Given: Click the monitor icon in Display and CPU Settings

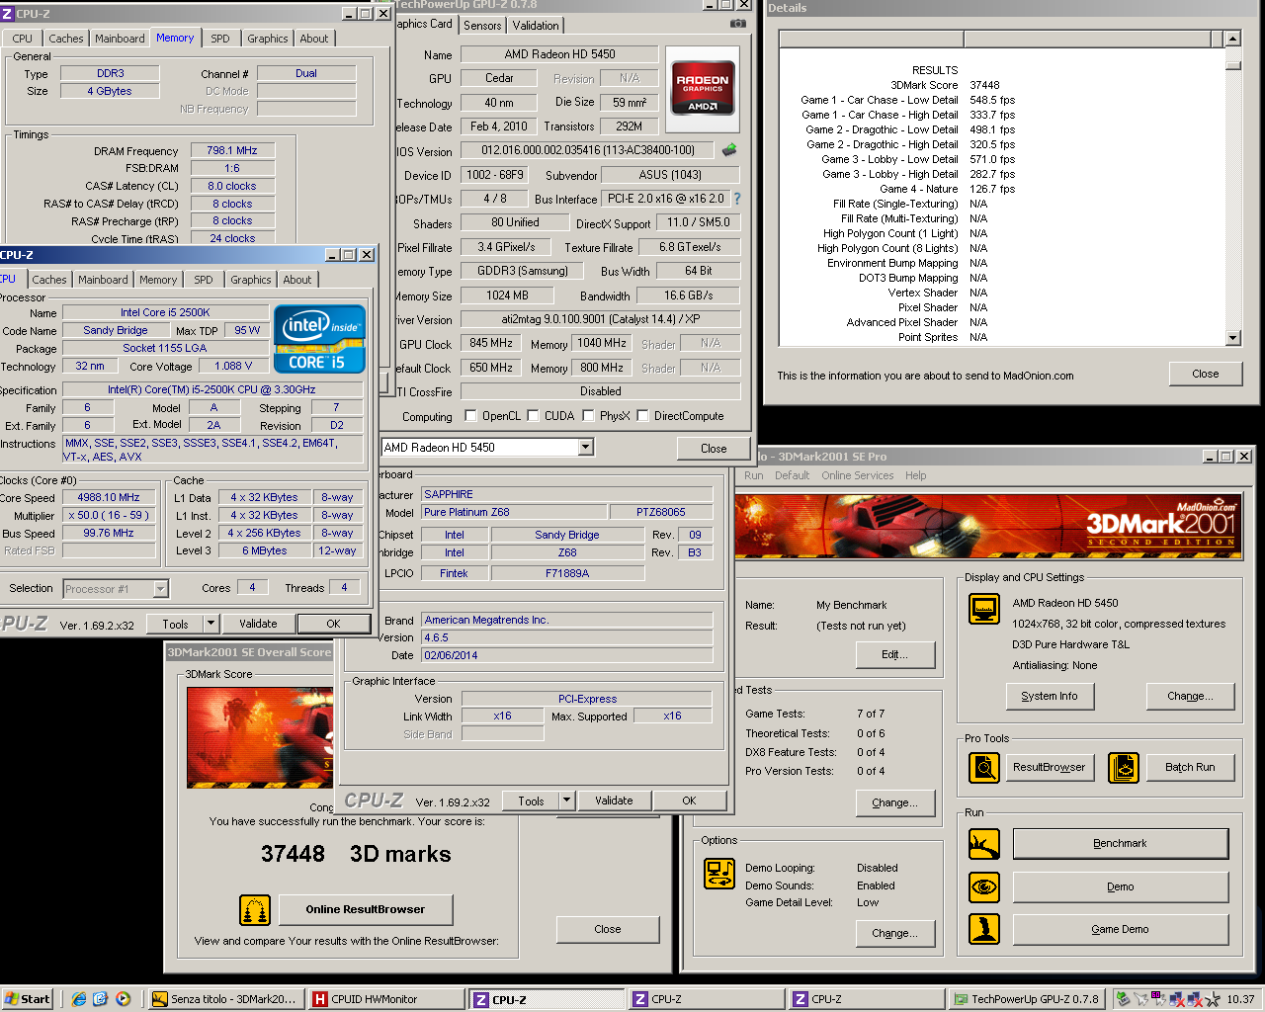Looking at the screenshot, I should pos(984,609).
